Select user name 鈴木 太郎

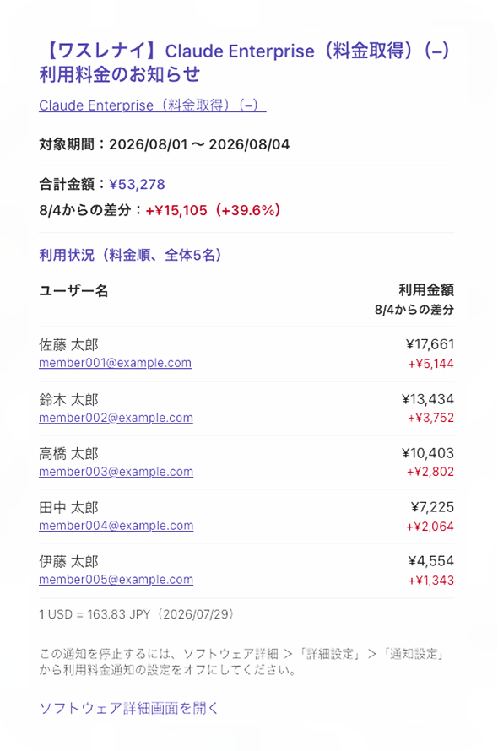[68, 399]
